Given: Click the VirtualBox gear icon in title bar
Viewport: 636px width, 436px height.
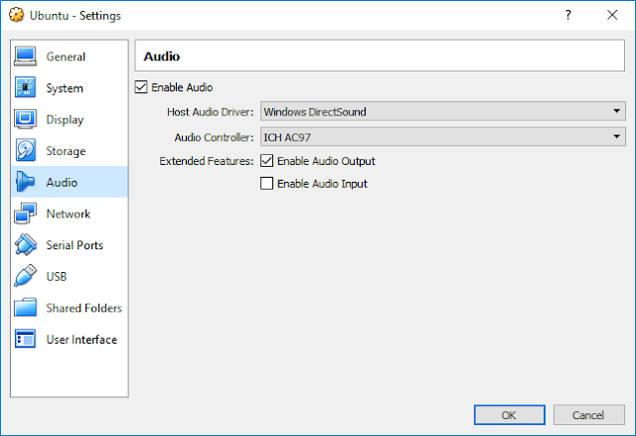Looking at the screenshot, I should point(16,15).
